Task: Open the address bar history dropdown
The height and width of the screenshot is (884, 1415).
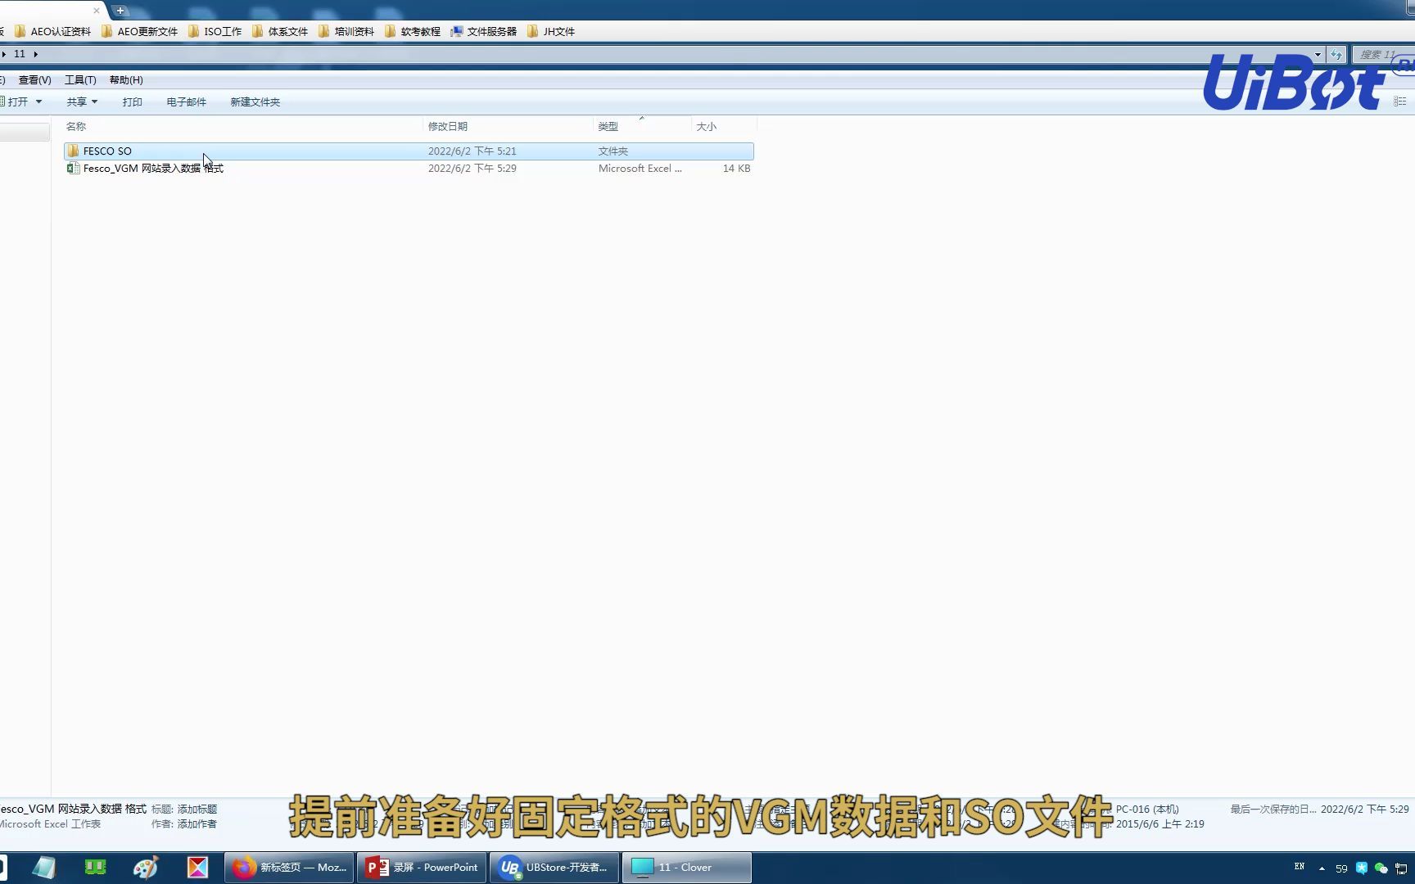Action: pyautogui.click(x=1318, y=54)
